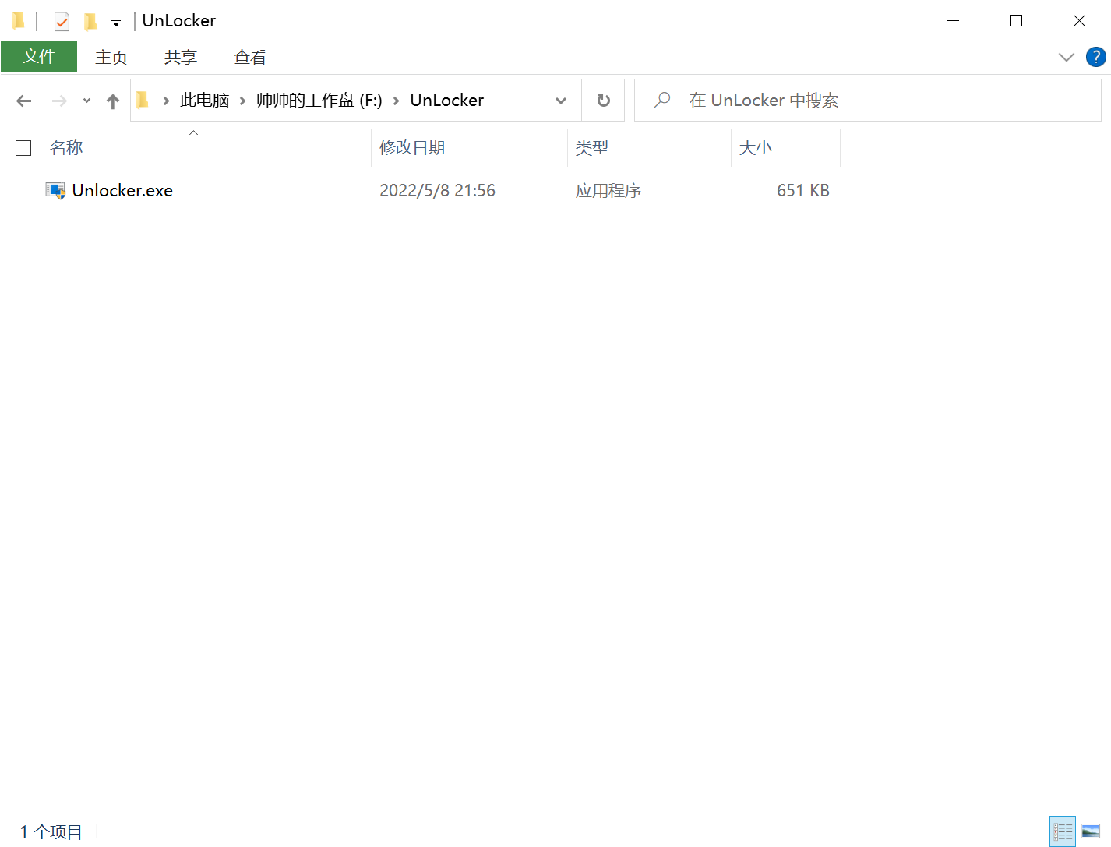This screenshot has width=1111, height=847.
Task: Focus the 在 UnLocker 中搜索 search box
Action: (x=867, y=101)
